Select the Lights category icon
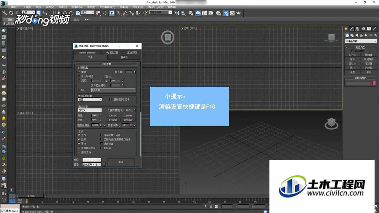 (x=357, y=35)
